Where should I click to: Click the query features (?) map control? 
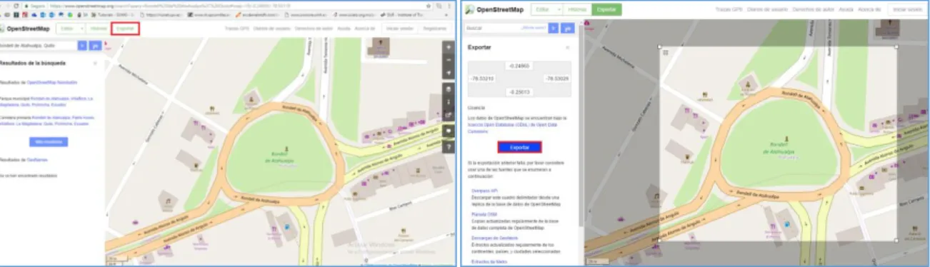[449, 146]
